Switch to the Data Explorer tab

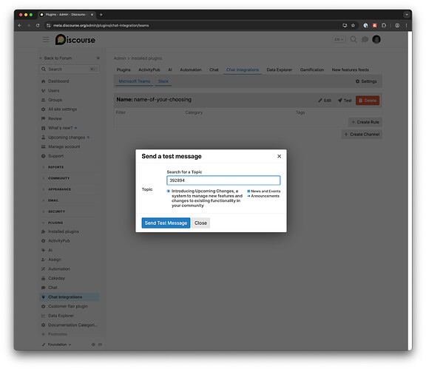click(x=280, y=70)
